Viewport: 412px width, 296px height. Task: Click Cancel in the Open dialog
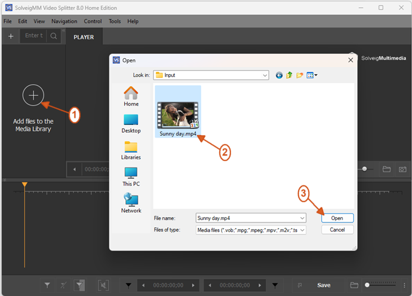[x=337, y=230]
